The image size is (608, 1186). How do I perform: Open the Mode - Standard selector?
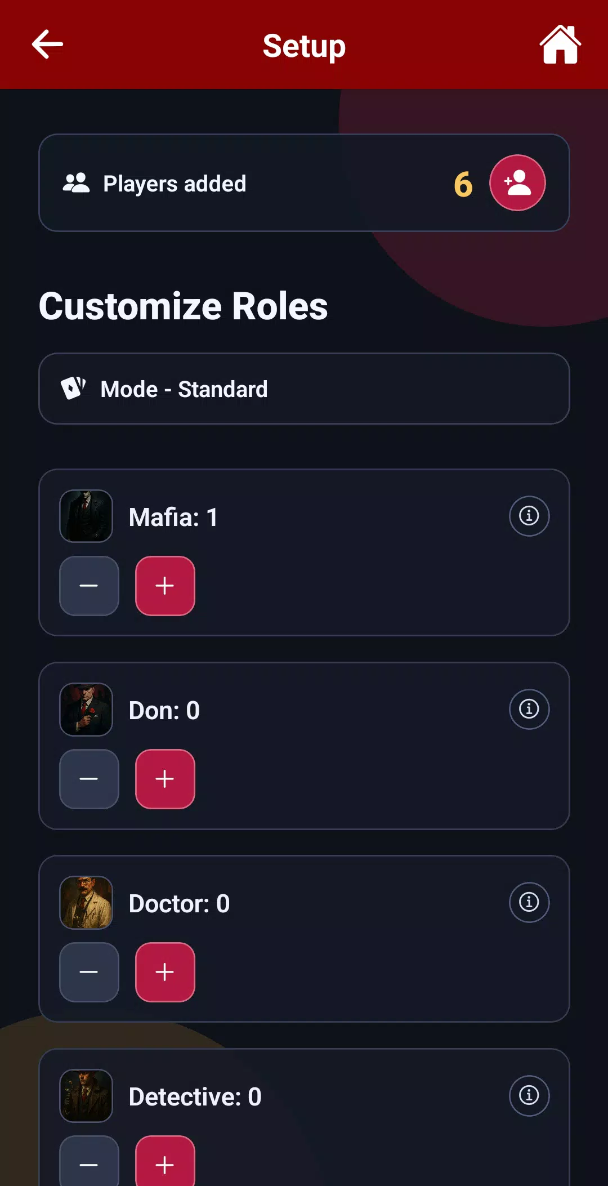[304, 389]
